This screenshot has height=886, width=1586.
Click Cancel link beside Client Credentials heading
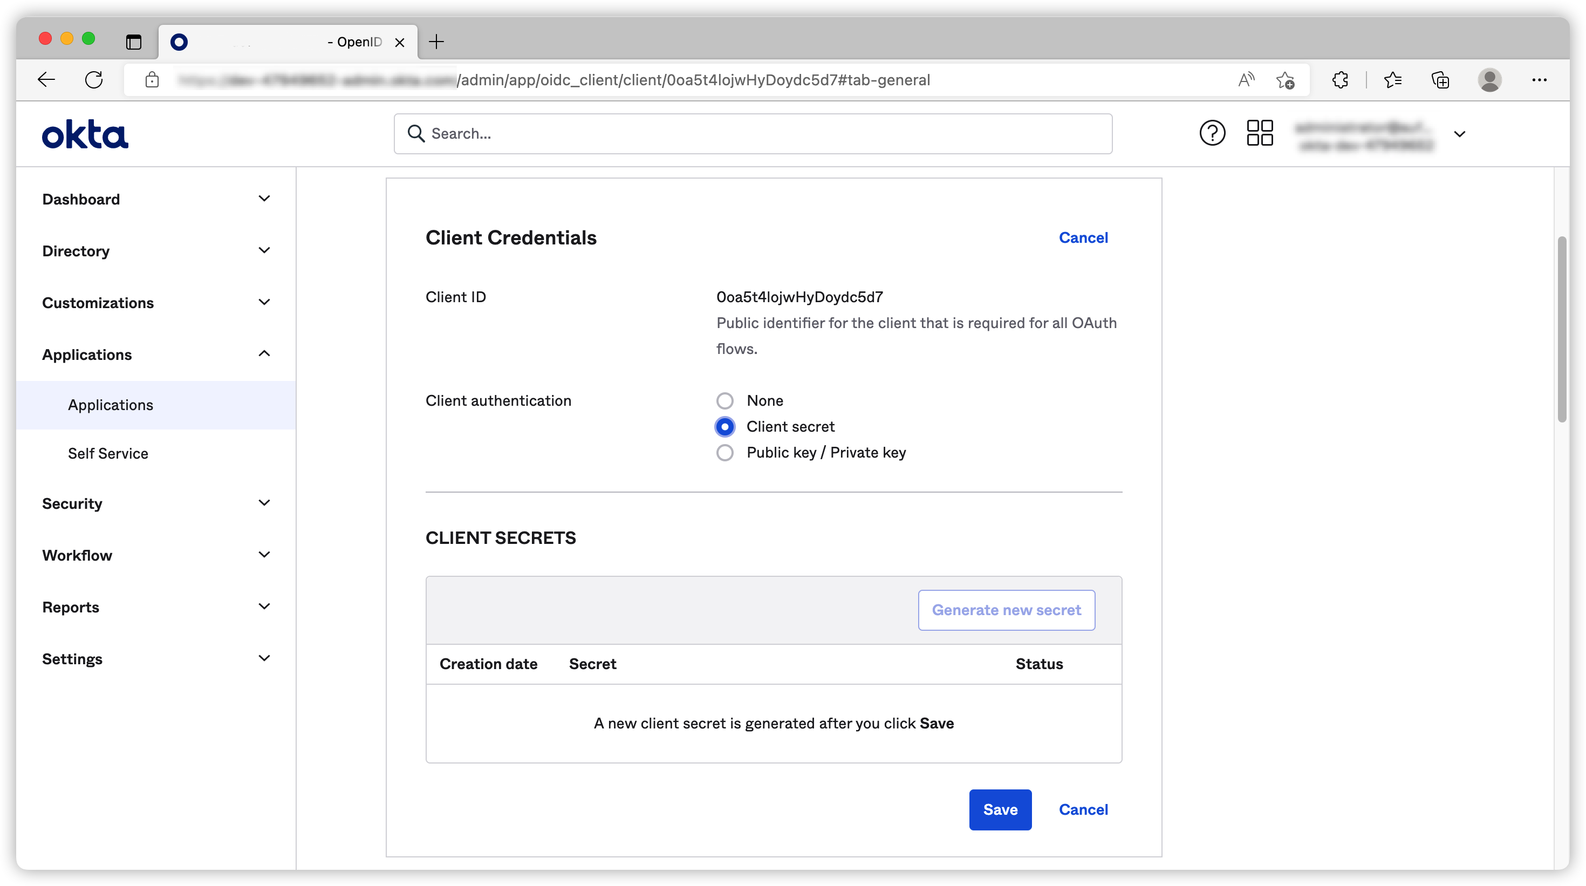(x=1083, y=237)
